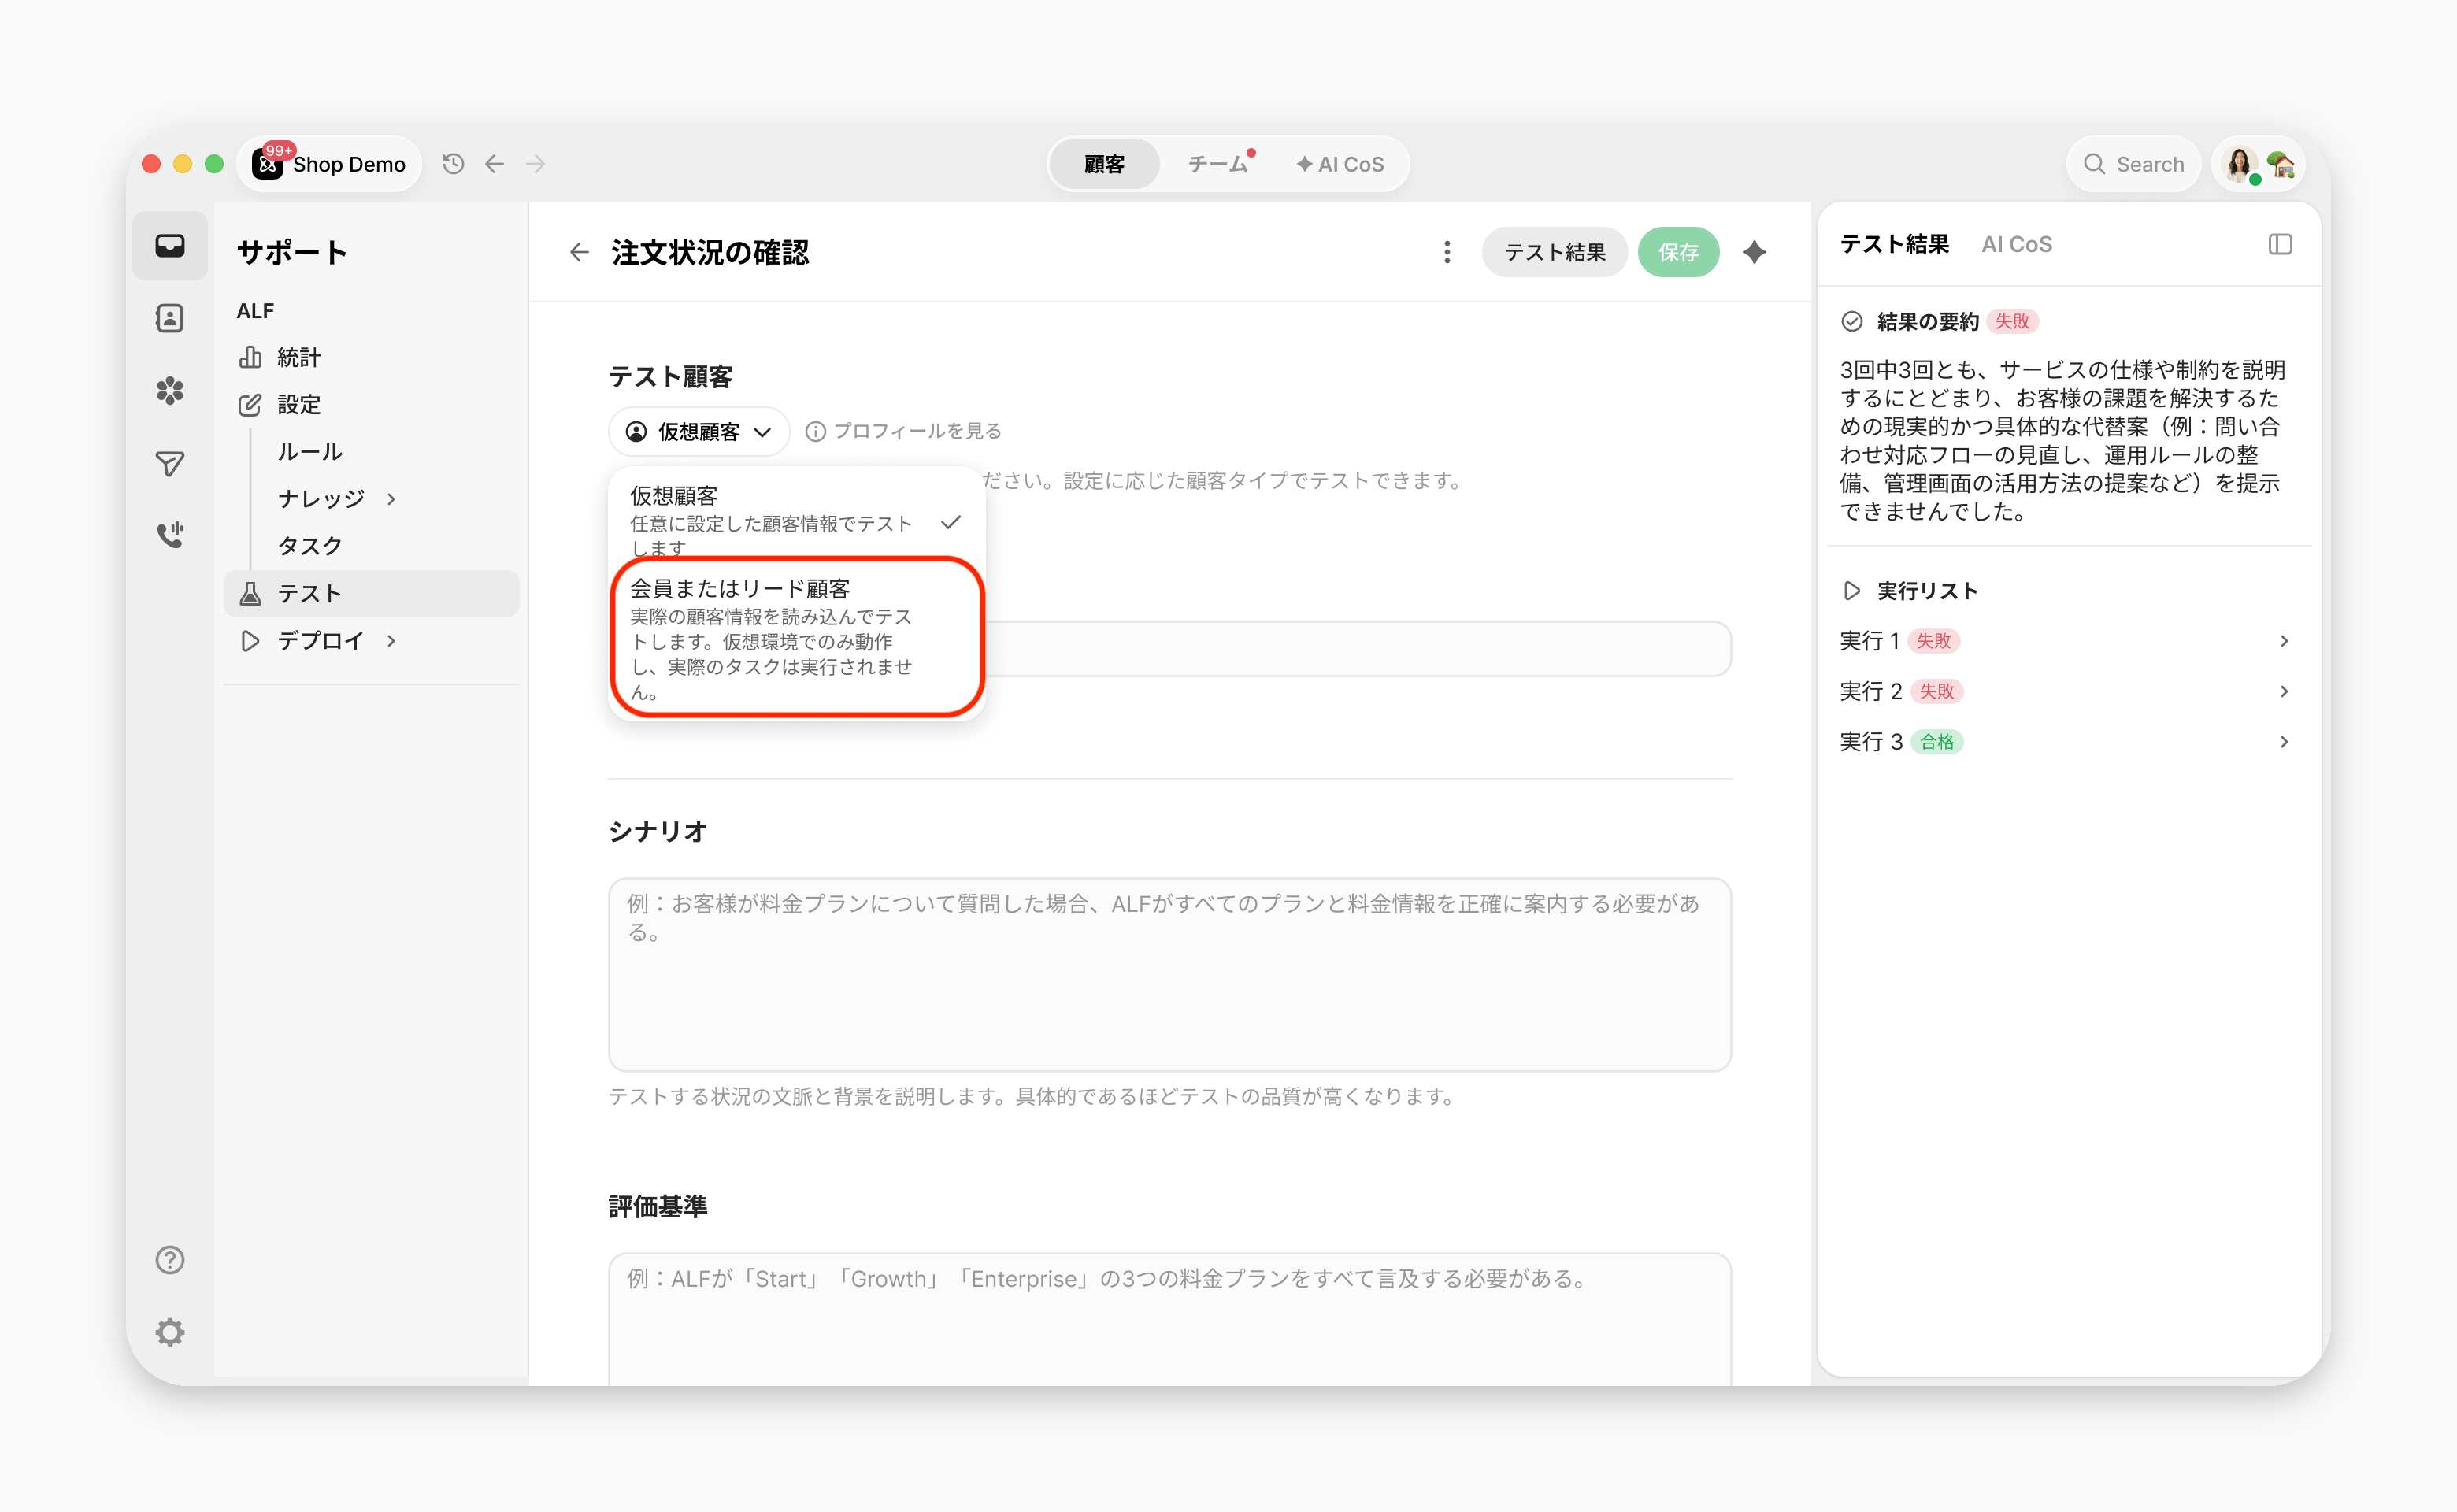This screenshot has height=1512, width=2457.
Task: Open the help question mark icon
Action: [x=170, y=1260]
